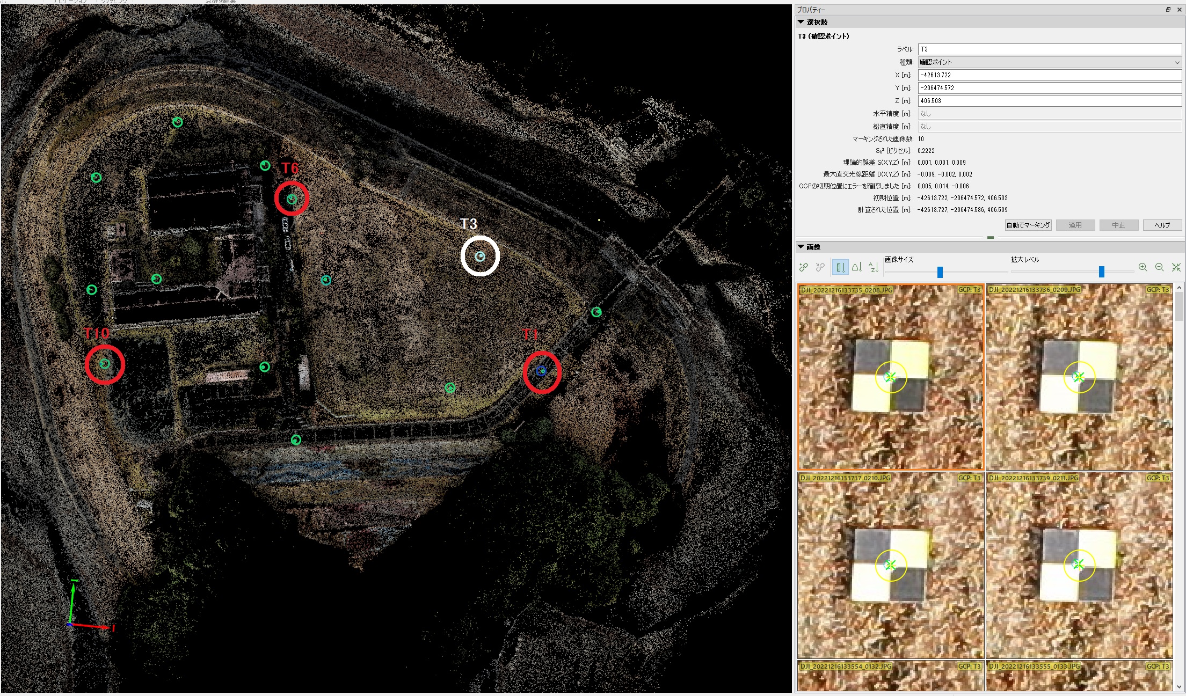Image resolution: width=1186 pixels, height=696 pixels.
Task: Select the image thumbnail ending in 0132.JPG
Action: coord(891,676)
